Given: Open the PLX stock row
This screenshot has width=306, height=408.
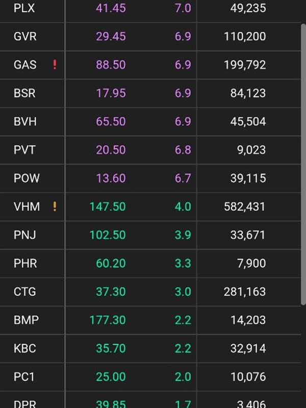Looking at the screenshot, I should click(23, 8).
